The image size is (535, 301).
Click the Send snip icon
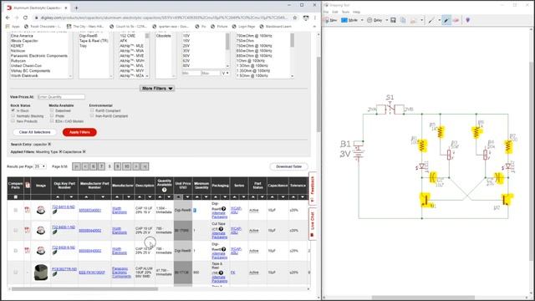click(x=413, y=20)
